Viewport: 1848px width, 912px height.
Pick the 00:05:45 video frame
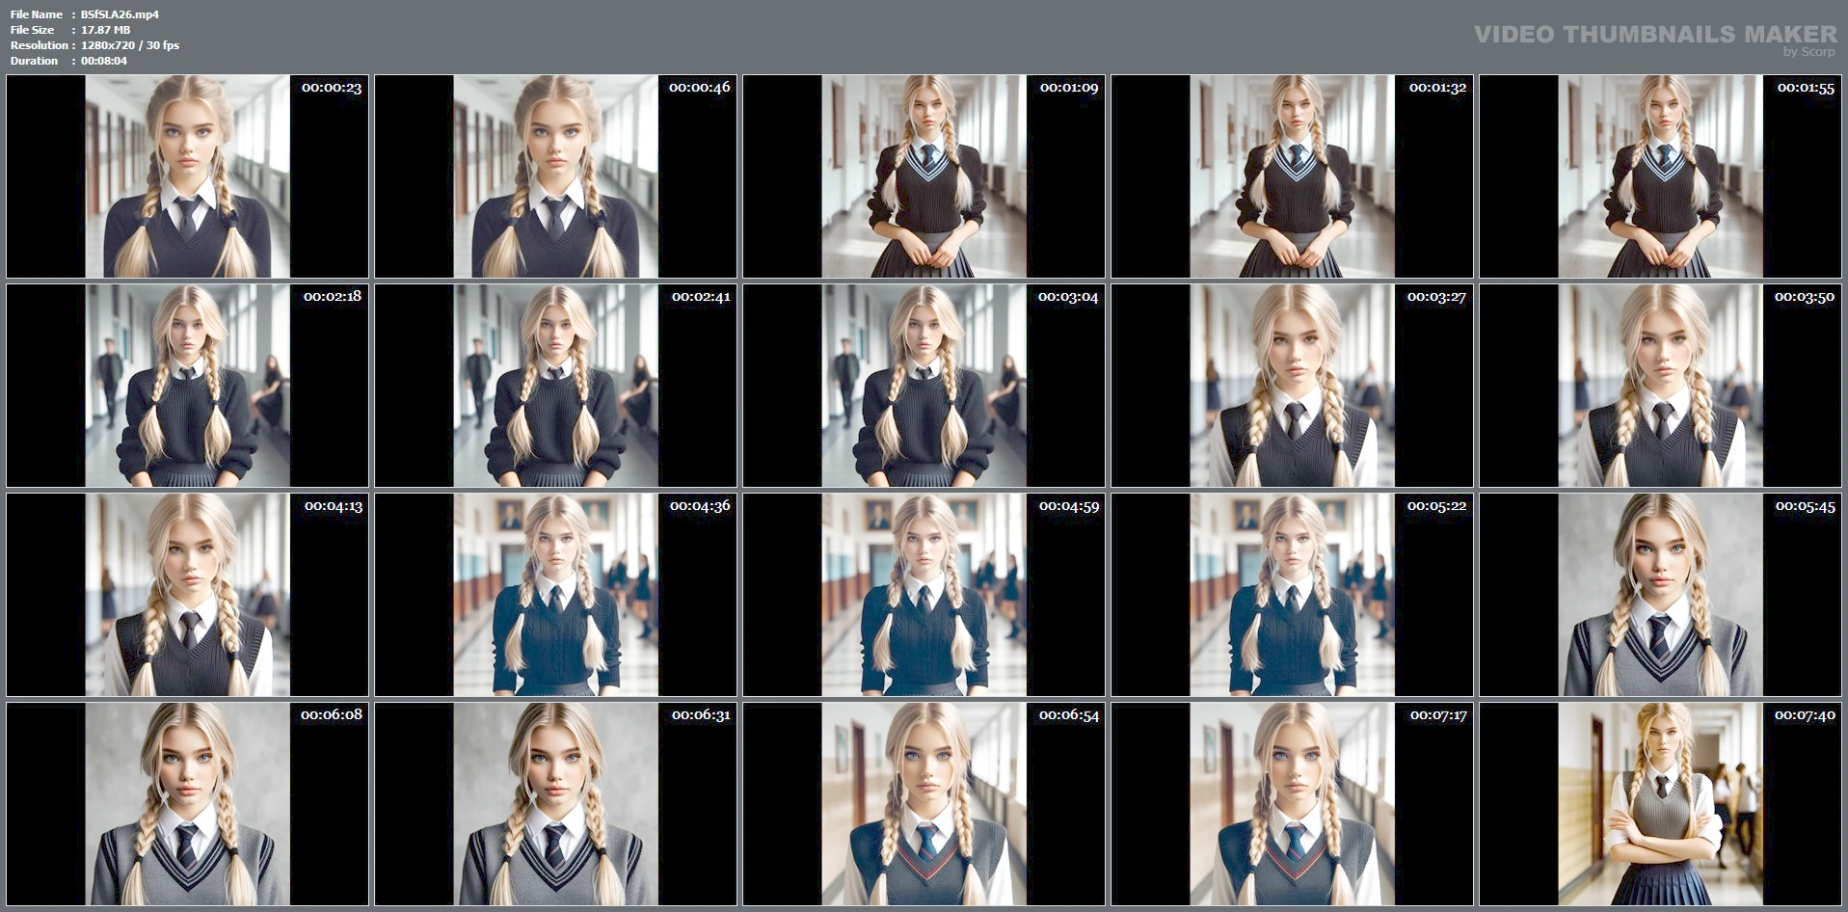coord(1661,595)
